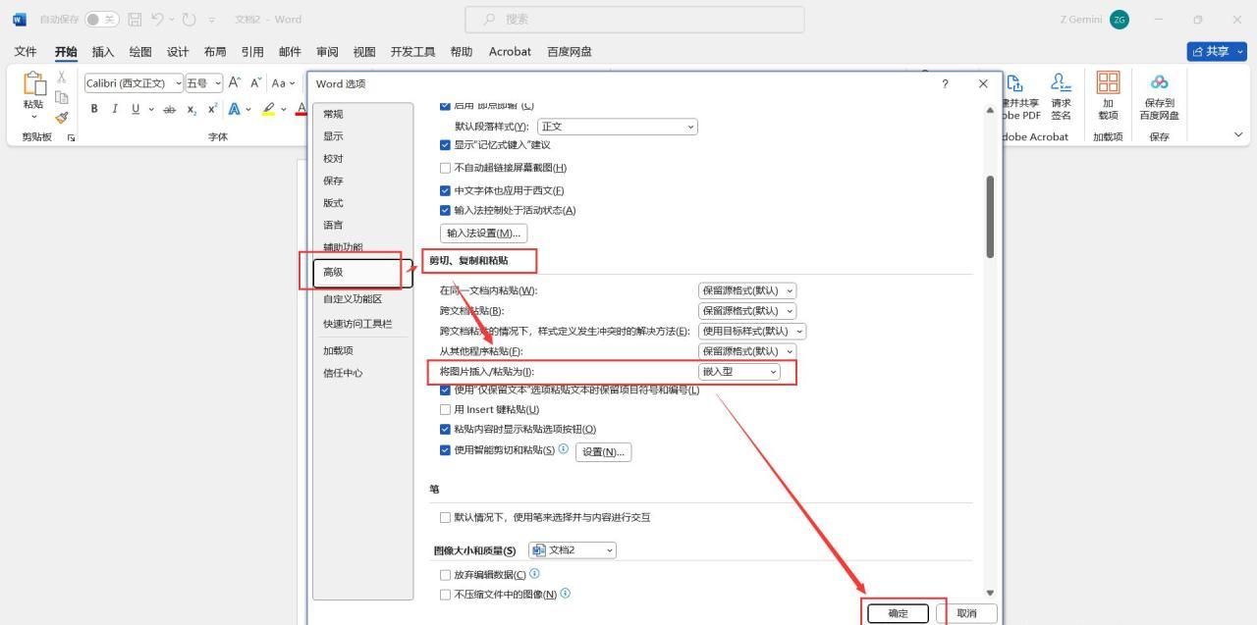
Task: Check 用 Insert 键粘贴 option
Action: [445, 409]
